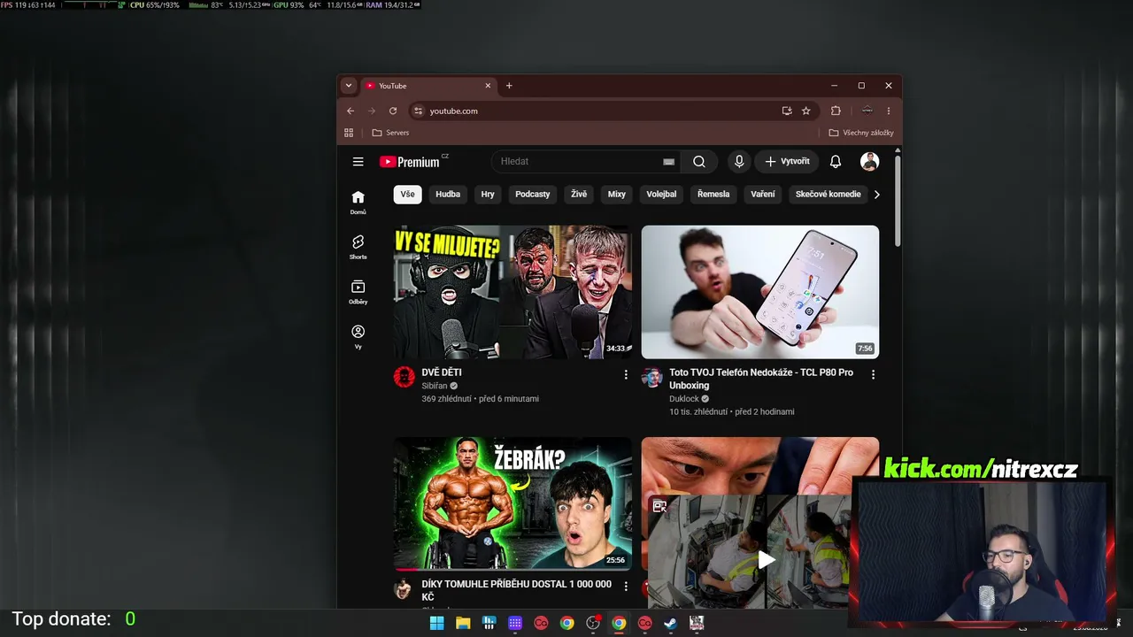Install app icon in address bar
The width and height of the screenshot is (1133, 637).
787,111
